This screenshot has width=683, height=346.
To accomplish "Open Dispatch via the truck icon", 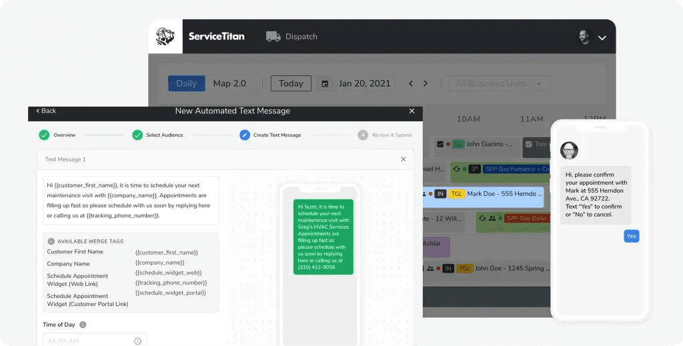I will [x=272, y=37].
